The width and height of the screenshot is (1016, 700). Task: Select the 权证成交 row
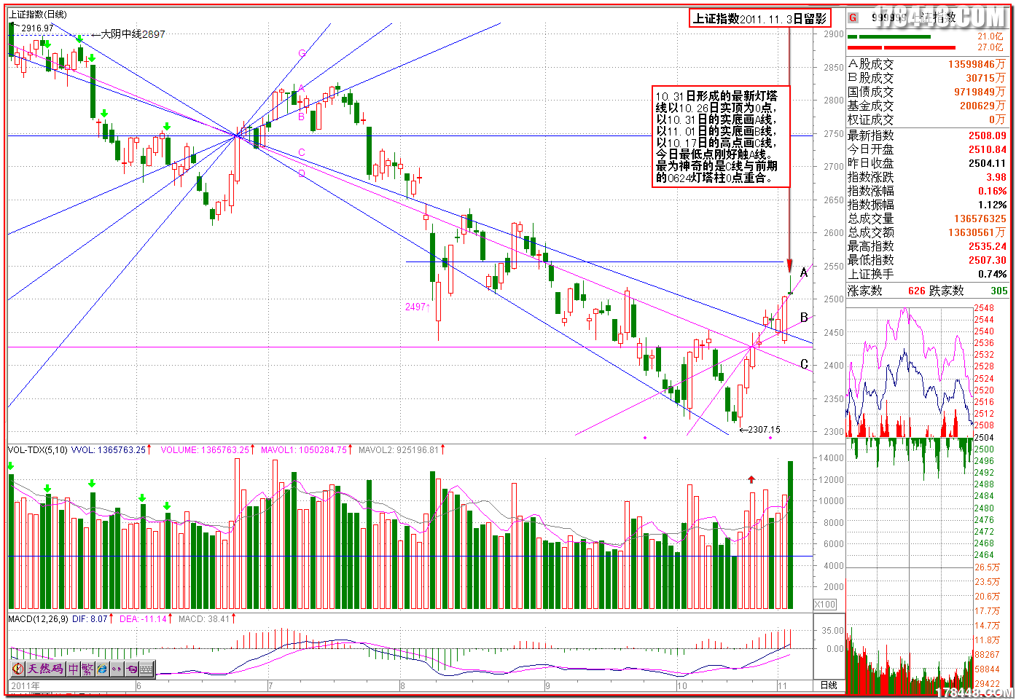(x=926, y=119)
